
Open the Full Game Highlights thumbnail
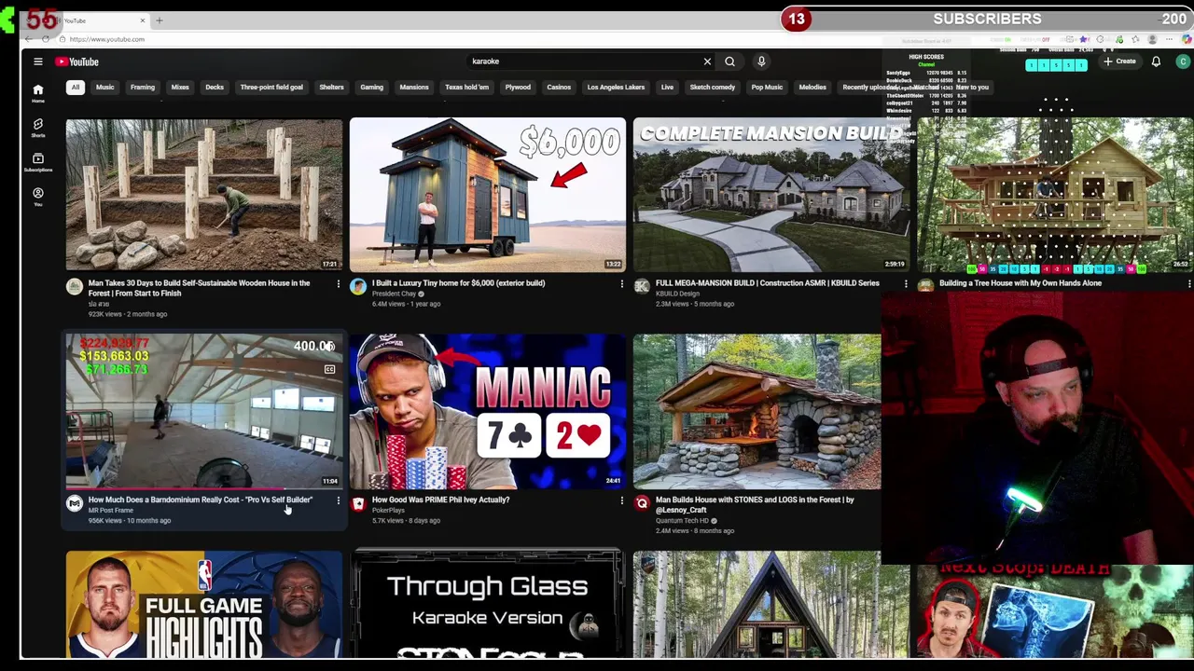tap(204, 604)
